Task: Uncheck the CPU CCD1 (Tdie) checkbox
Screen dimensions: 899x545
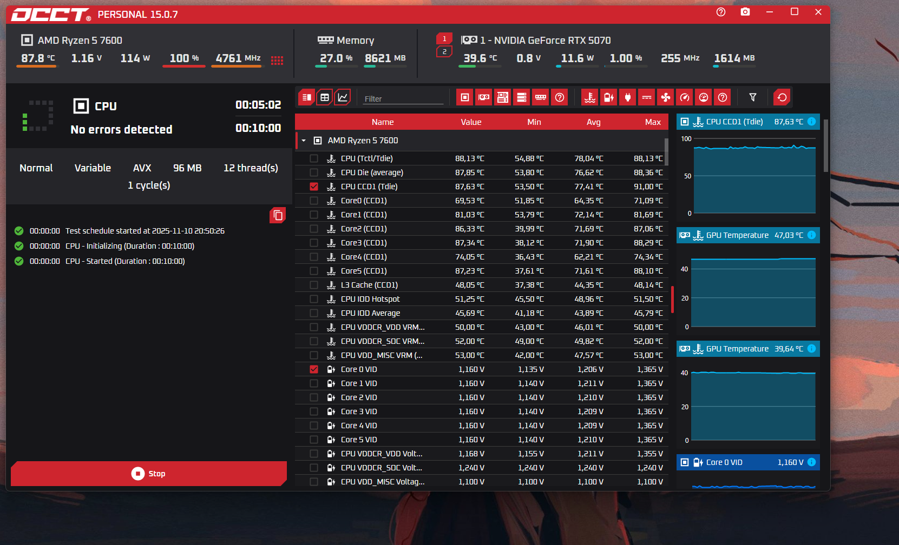Action: click(314, 187)
